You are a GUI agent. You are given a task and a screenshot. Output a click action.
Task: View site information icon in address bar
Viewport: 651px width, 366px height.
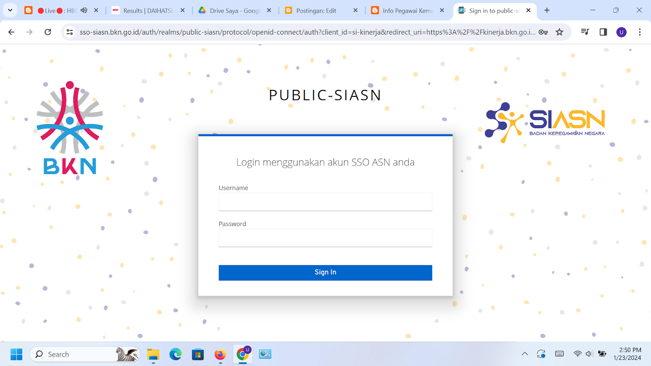point(70,32)
